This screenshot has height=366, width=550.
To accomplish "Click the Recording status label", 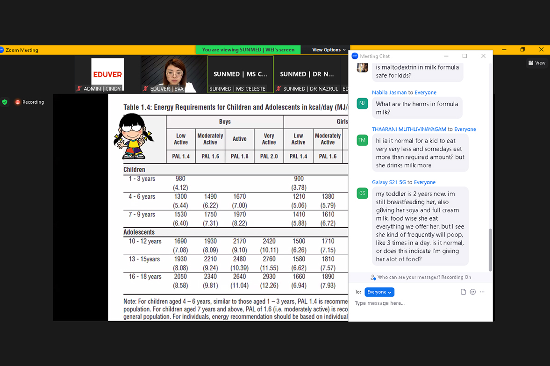I will tap(33, 102).
